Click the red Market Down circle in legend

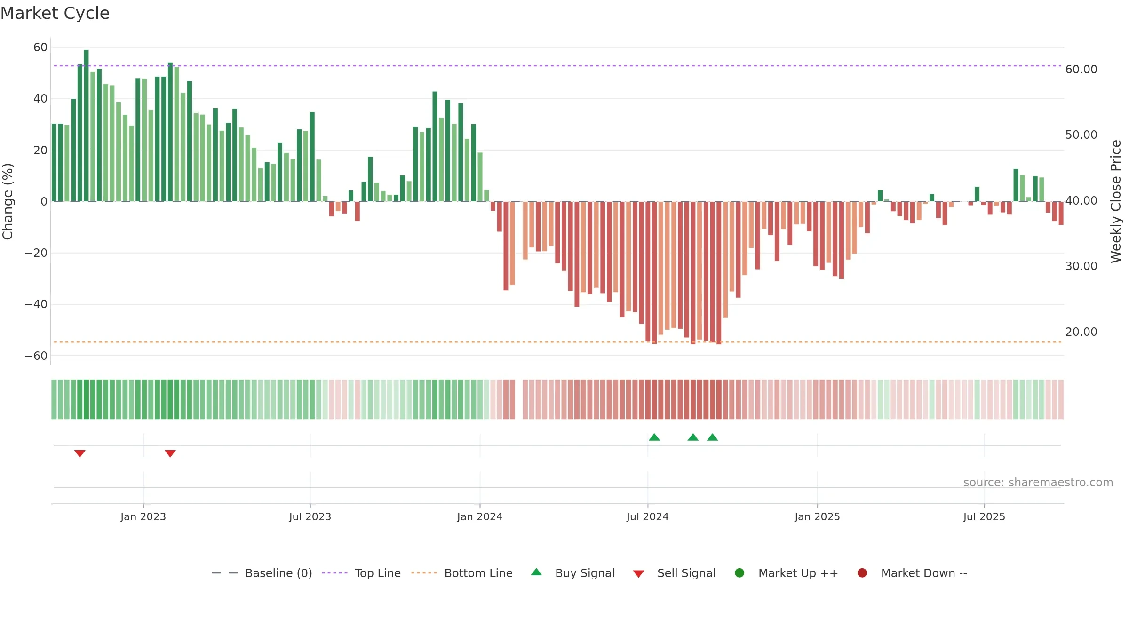862,573
